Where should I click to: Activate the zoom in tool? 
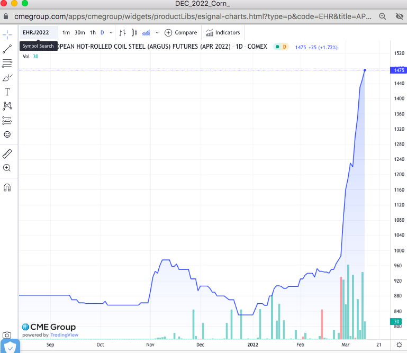[7, 168]
